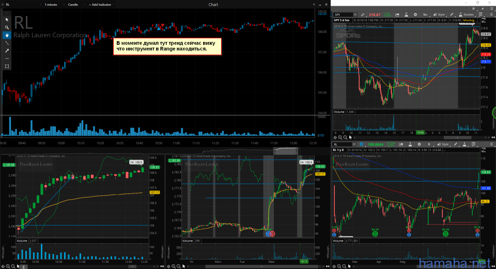This screenshot has width=496, height=269.
Task: Expand the RL symbol dropdown arrow in the daily chart
Action: [x=355, y=144]
